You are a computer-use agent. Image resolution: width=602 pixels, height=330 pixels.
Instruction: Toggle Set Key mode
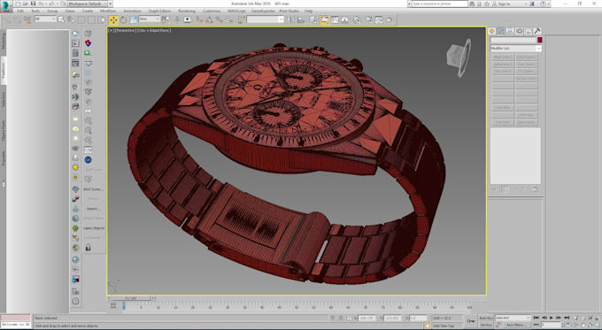pos(486,325)
